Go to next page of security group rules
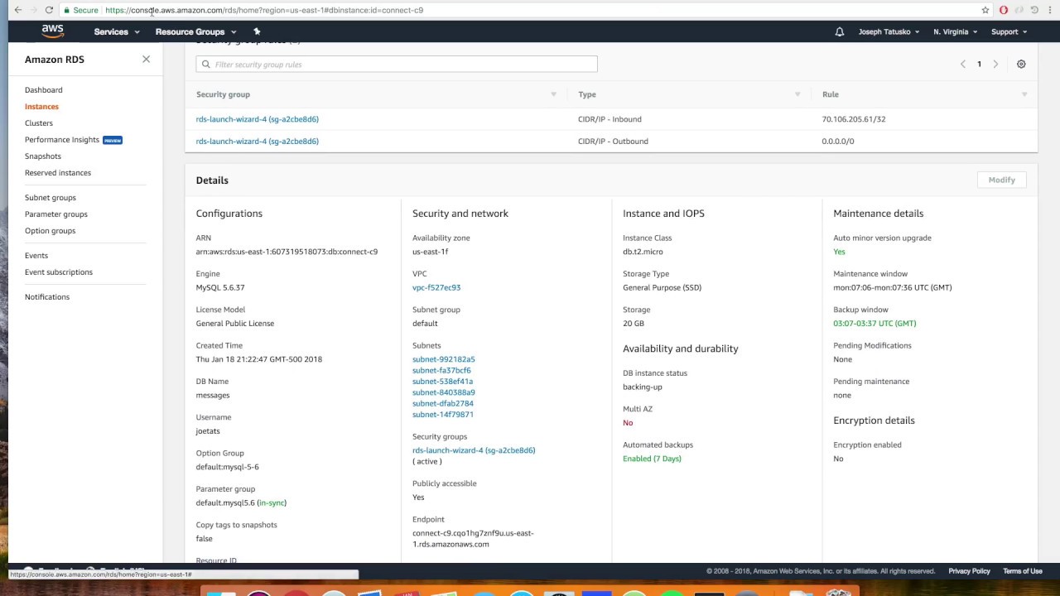 pos(995,64)
